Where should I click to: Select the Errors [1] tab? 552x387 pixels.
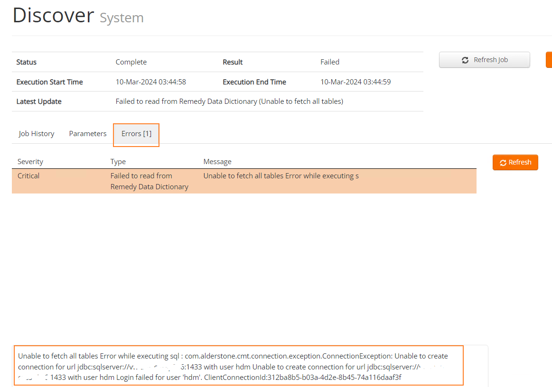pos(136,134)
